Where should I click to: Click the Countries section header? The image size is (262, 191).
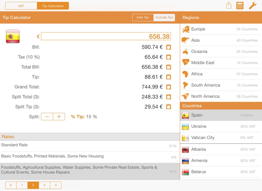pos(221,106)
